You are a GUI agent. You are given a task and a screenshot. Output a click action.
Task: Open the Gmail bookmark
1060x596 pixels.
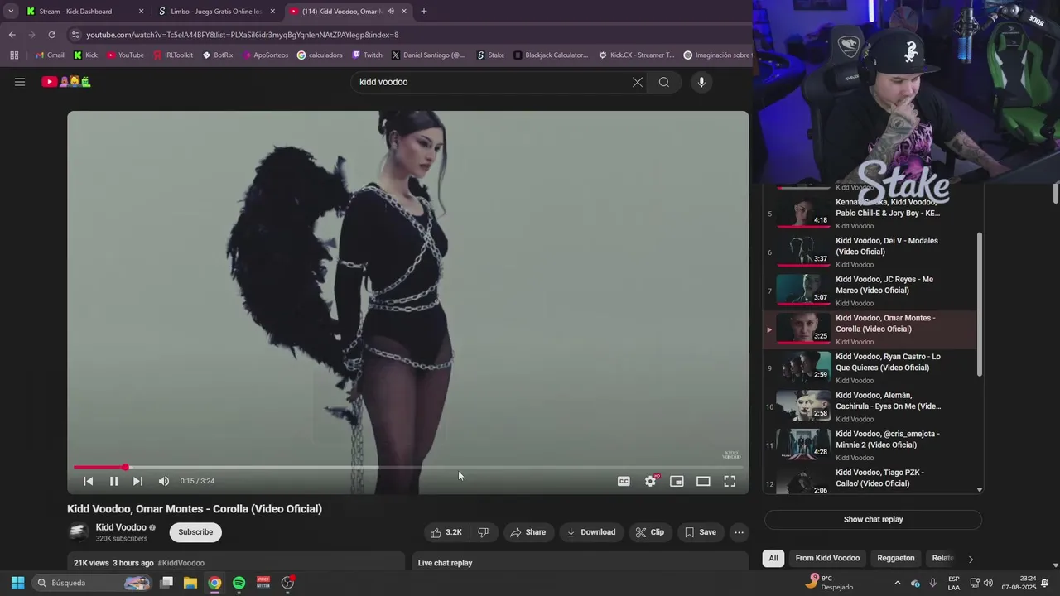coord(50,55)
